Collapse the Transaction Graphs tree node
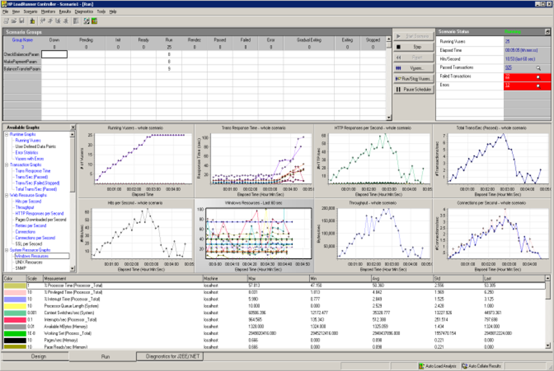 (6, 164)
